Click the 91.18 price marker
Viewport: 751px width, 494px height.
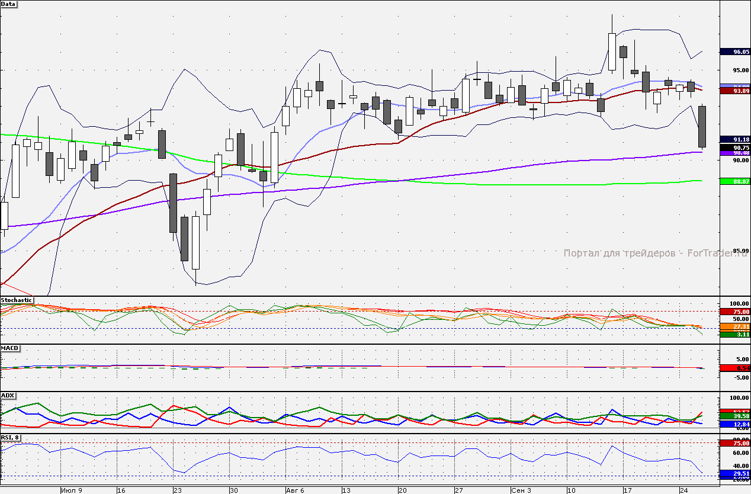coord(735,139)
